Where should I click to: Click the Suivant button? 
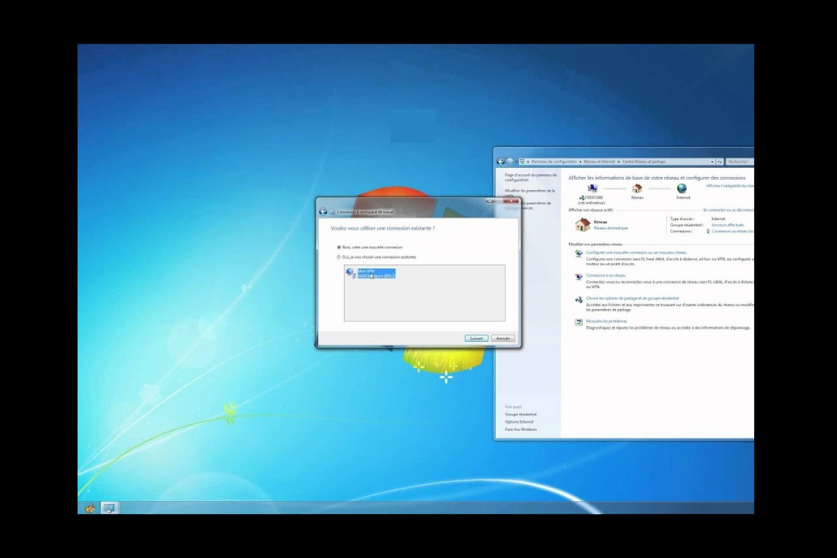476,338
